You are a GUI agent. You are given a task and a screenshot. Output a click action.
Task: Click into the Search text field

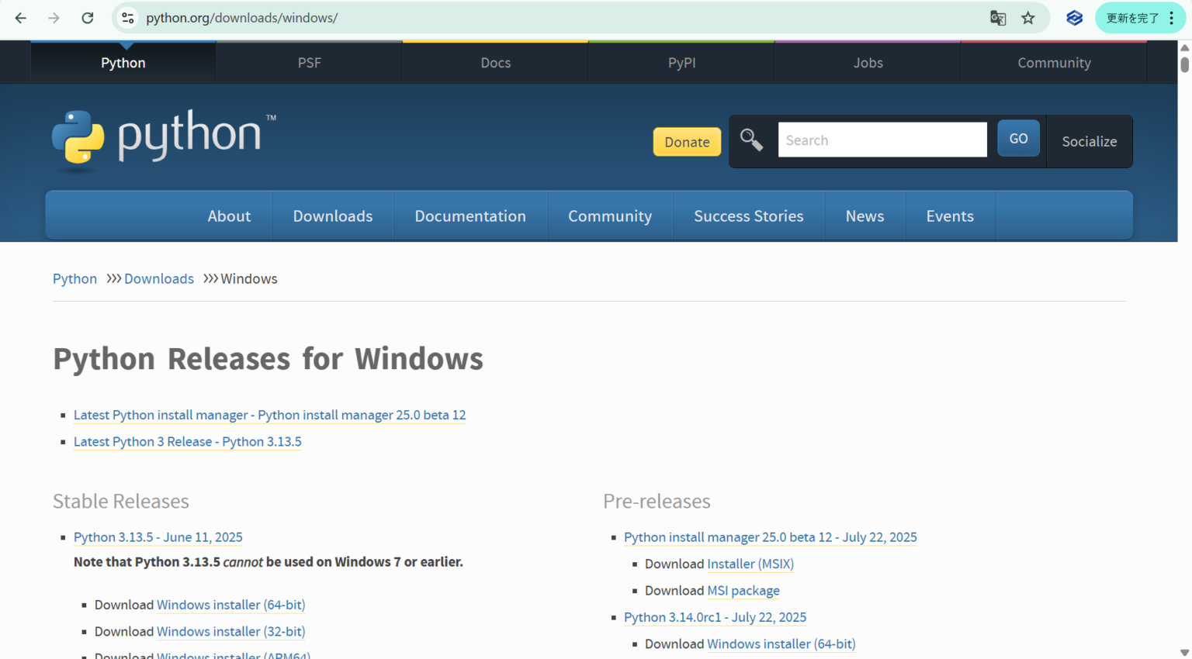tap(882, 140)
